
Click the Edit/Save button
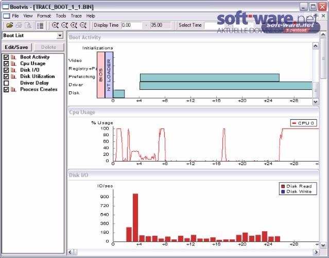pyautogui.click(x=16, y=47)
